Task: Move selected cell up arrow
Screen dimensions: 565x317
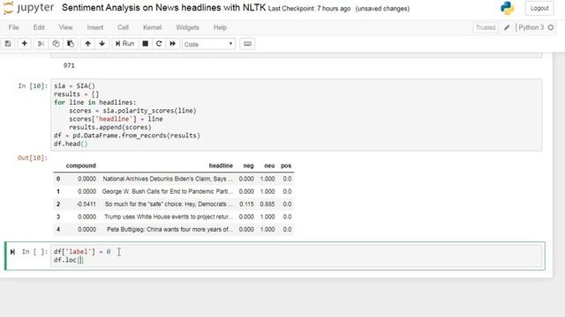Action: (87, 44)
